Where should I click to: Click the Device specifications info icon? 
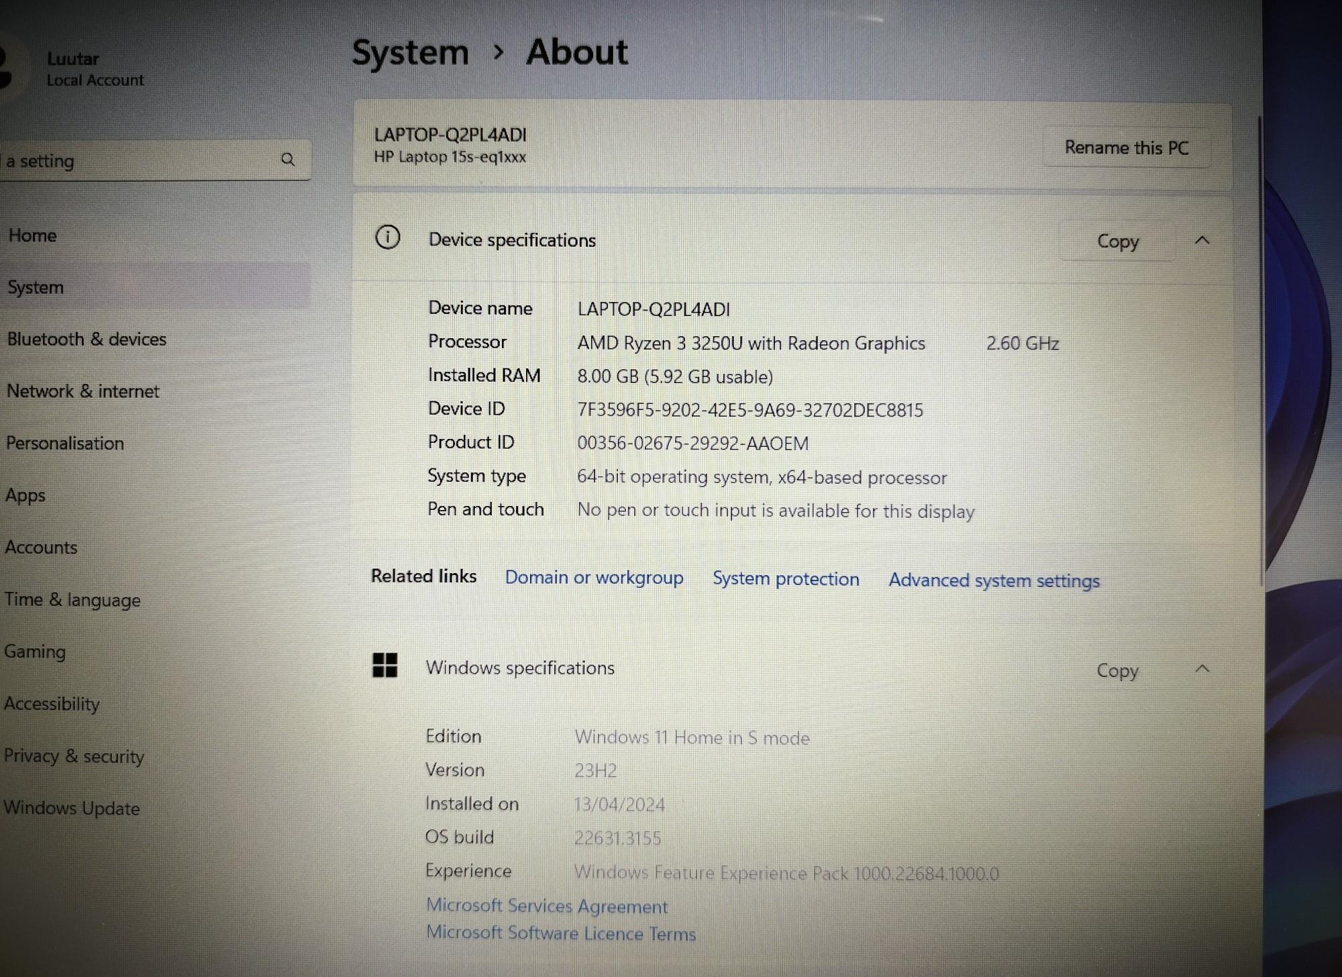click(x=388, y=238)
